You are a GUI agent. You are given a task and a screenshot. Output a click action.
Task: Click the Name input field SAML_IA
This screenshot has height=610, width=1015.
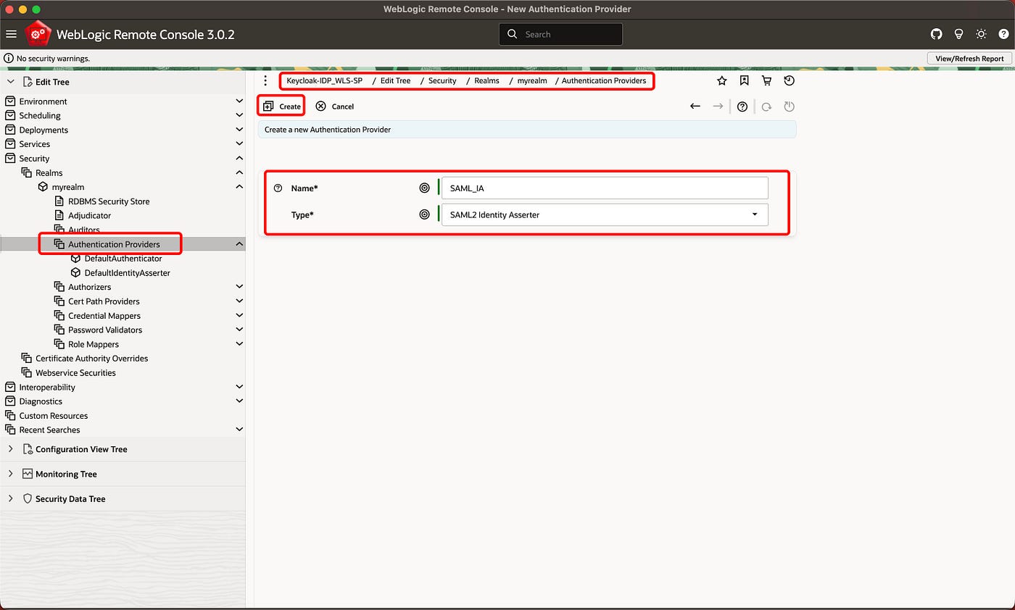click(x=605, y=188)
